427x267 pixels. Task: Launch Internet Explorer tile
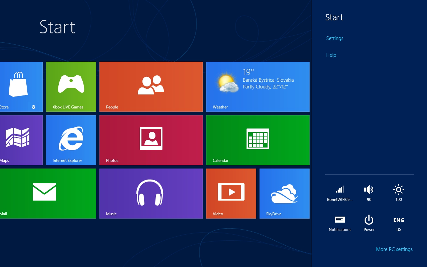[x=71, y=140]
